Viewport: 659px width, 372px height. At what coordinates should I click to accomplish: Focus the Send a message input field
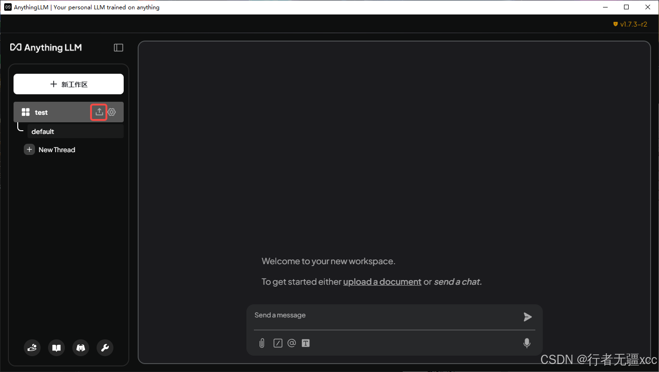click(385, 316)
